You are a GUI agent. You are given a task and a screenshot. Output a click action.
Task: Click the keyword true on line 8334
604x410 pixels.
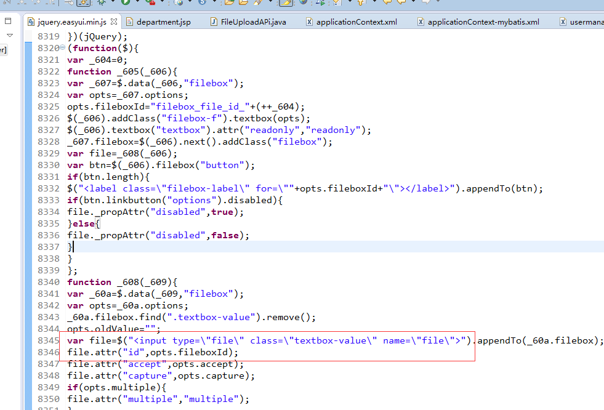pyautogui.click(x=222, y=212)
